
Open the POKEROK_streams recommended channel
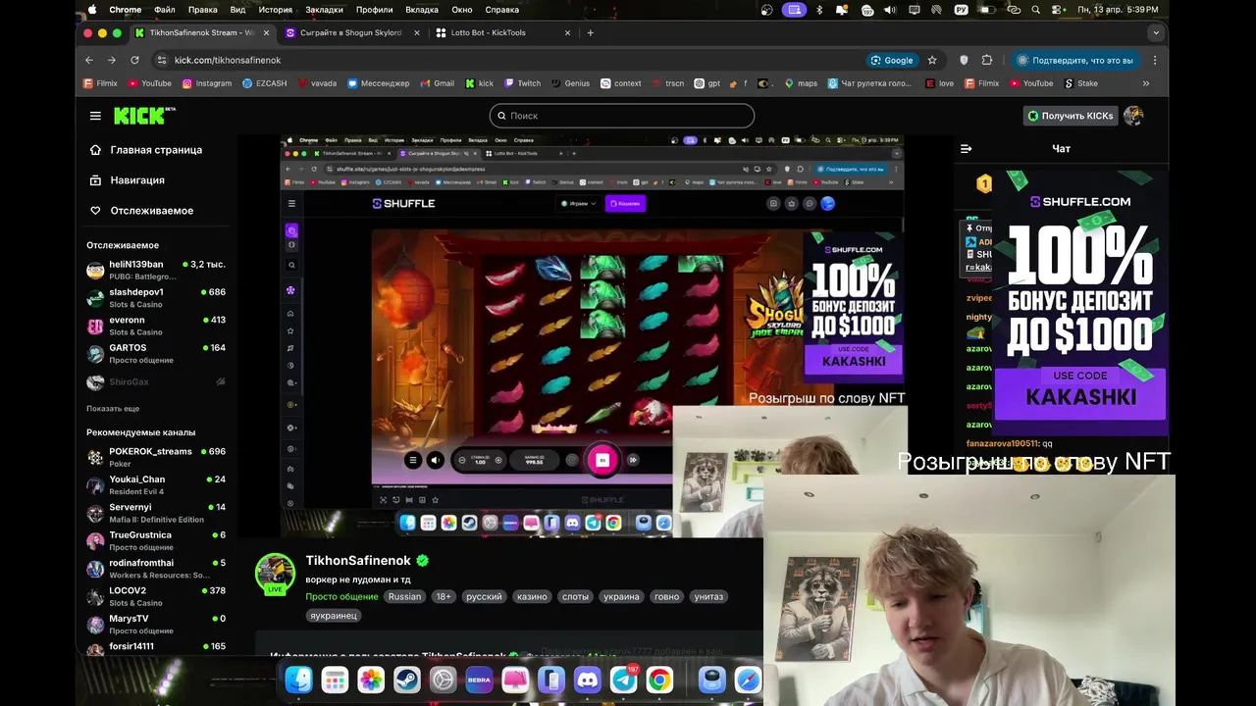(156, 457)
